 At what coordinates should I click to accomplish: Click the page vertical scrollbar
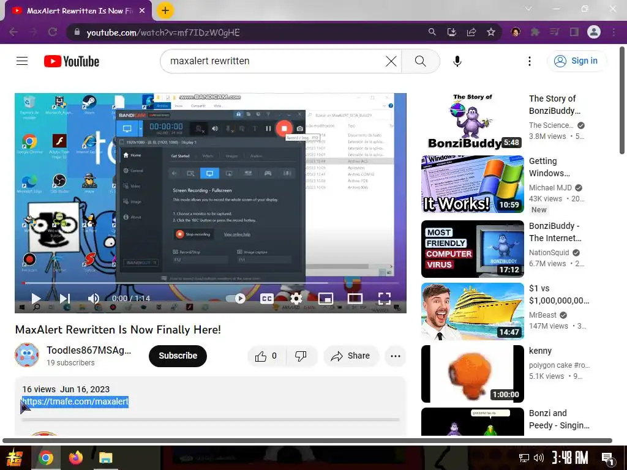pyautogui.click(x=622, y=100)
